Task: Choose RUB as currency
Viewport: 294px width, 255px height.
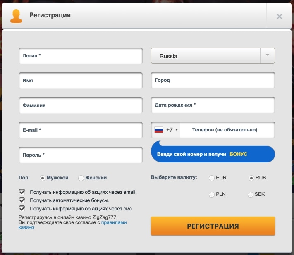Action: click(251, 178)
